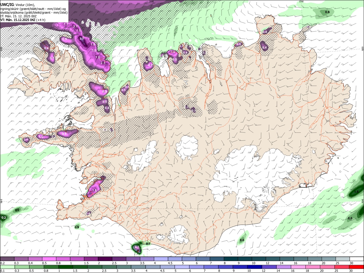Click the palest green swatch starting the bottom legend row
The width and height of the screenshot is (364, 273).
tap(7, 267)
